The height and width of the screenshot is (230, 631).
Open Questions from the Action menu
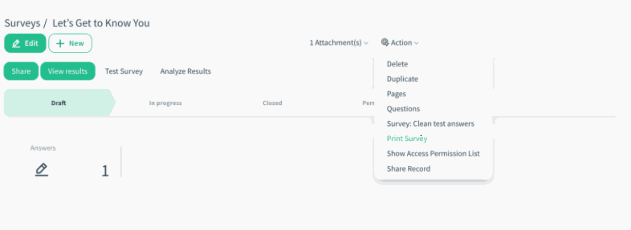pyautogui.click(x=403, y=109)
